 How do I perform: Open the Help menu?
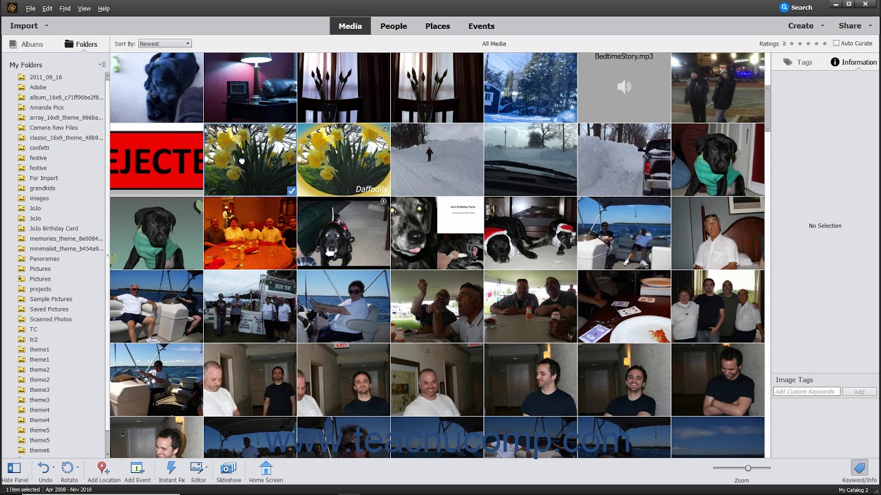tap(103, 8)
